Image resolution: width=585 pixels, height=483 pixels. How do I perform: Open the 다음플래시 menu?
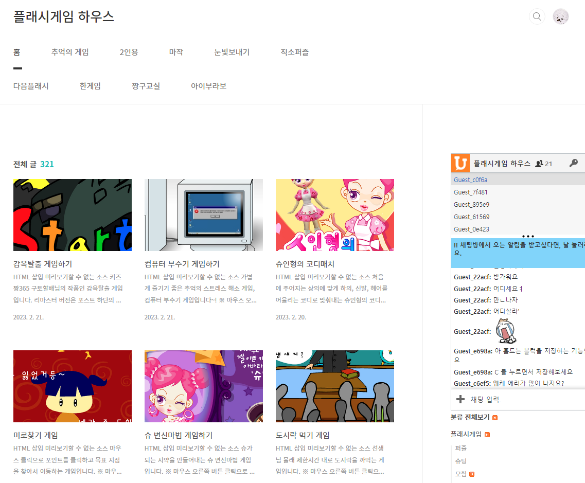point(31,86)
